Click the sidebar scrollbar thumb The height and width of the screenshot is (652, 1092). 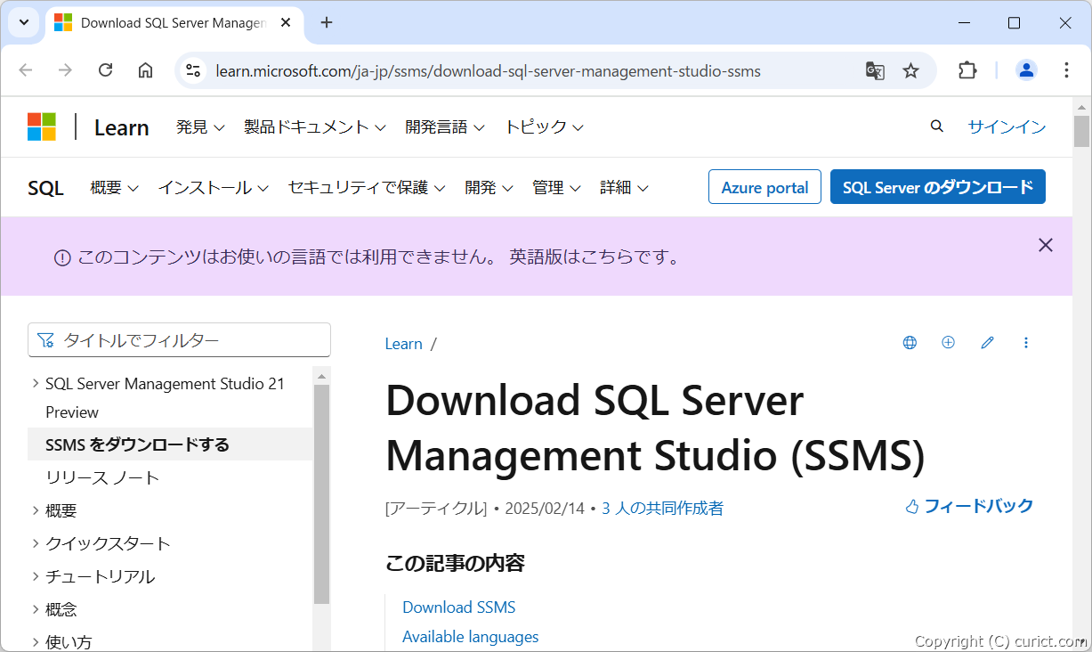pos(321,494)
